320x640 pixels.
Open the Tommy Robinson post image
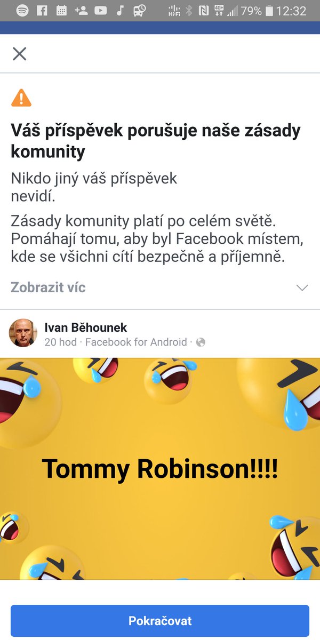pos(160,469)
